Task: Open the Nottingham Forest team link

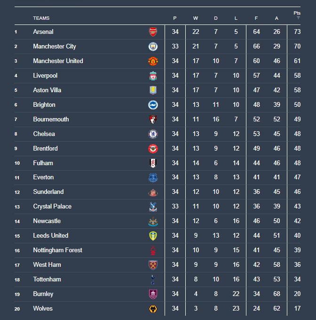Action: pyautogui.click(x=57, y=250)
